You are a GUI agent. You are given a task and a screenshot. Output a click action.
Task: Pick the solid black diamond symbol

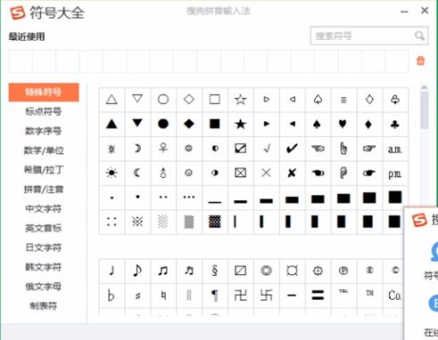click(x=189, y=124)
